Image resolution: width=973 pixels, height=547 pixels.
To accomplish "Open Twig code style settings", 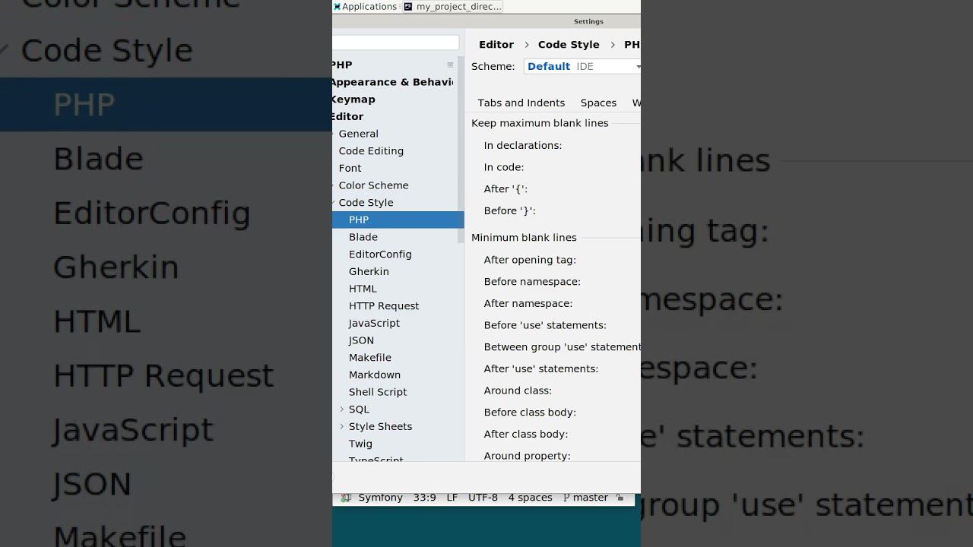I will (360, 444).
